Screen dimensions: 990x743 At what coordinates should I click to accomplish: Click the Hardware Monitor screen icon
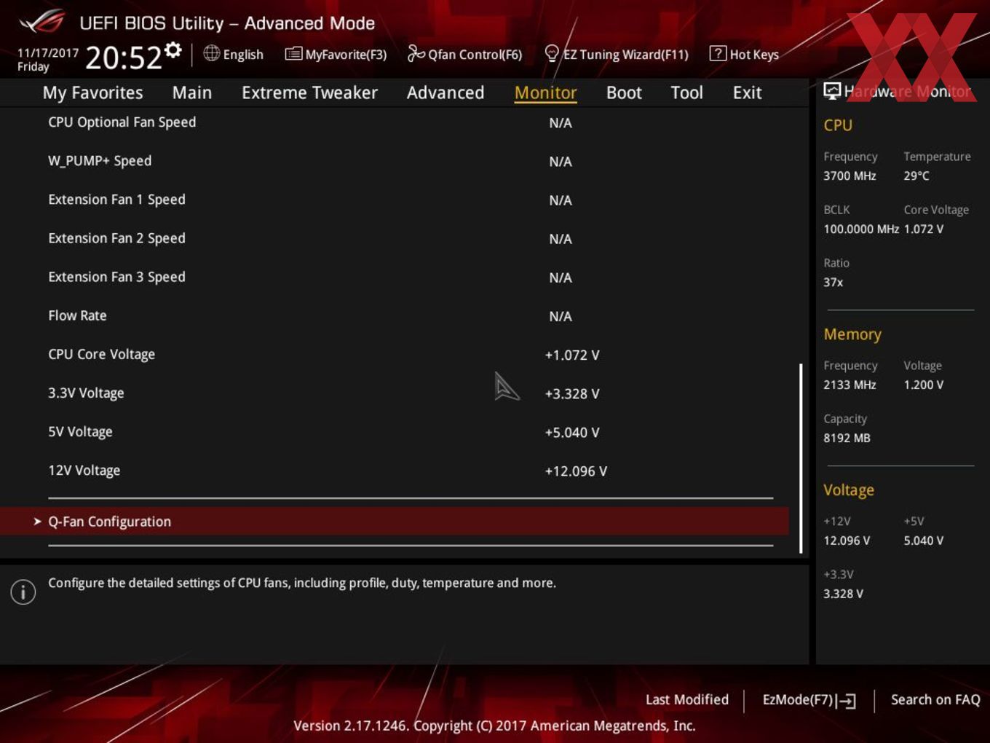(x=832, y=91)
